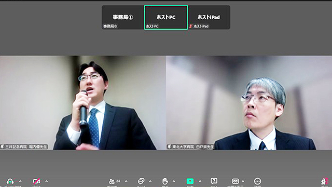This screenshot has height=187, width=332.
Task: Click the green share screen button
Action: [190, 181]
